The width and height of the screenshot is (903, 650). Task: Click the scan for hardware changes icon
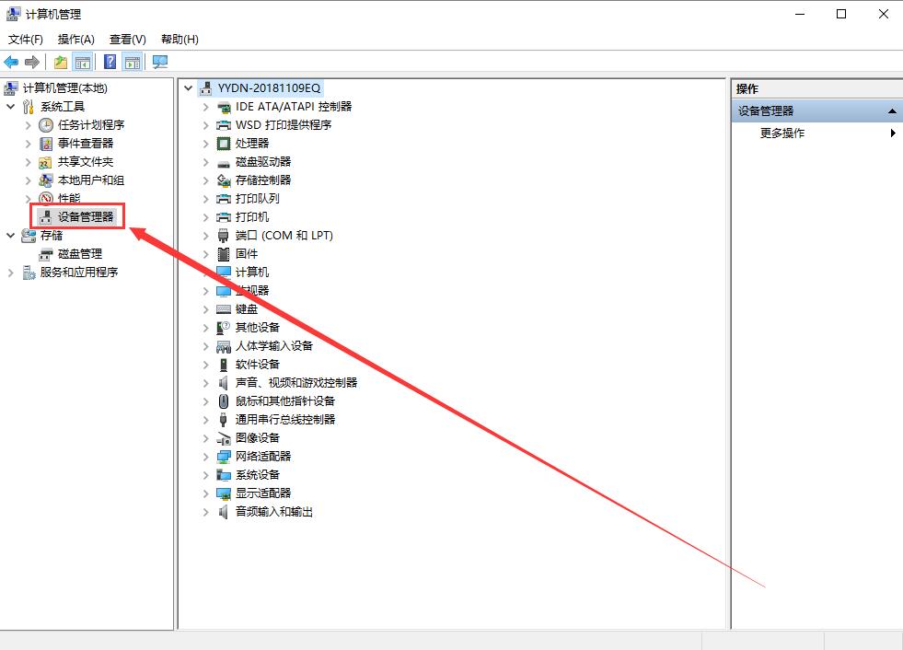(160, 62)
